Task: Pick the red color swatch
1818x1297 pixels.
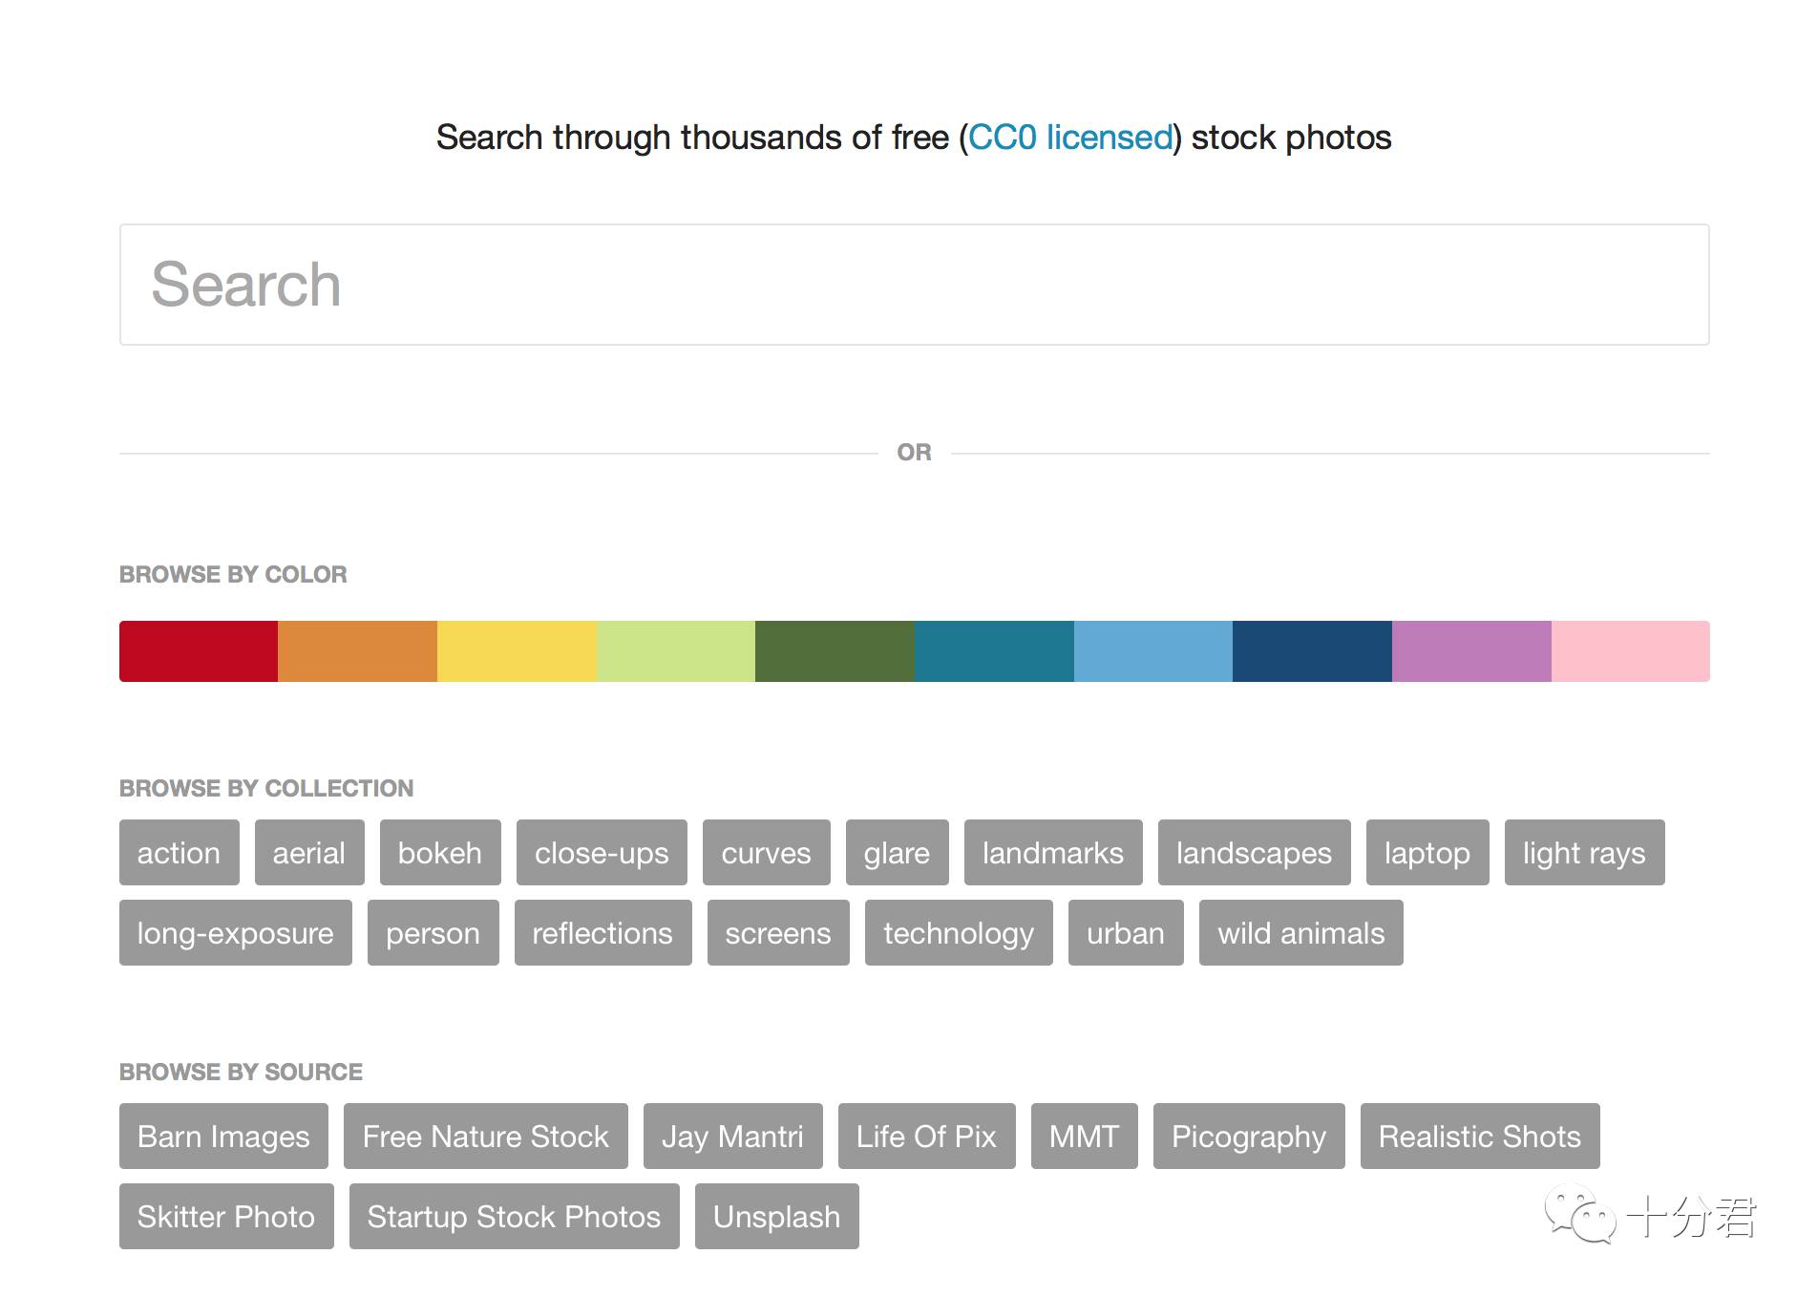Action: pos(199,651)
